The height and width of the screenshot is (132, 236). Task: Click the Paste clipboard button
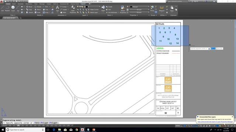click(172, 8)
